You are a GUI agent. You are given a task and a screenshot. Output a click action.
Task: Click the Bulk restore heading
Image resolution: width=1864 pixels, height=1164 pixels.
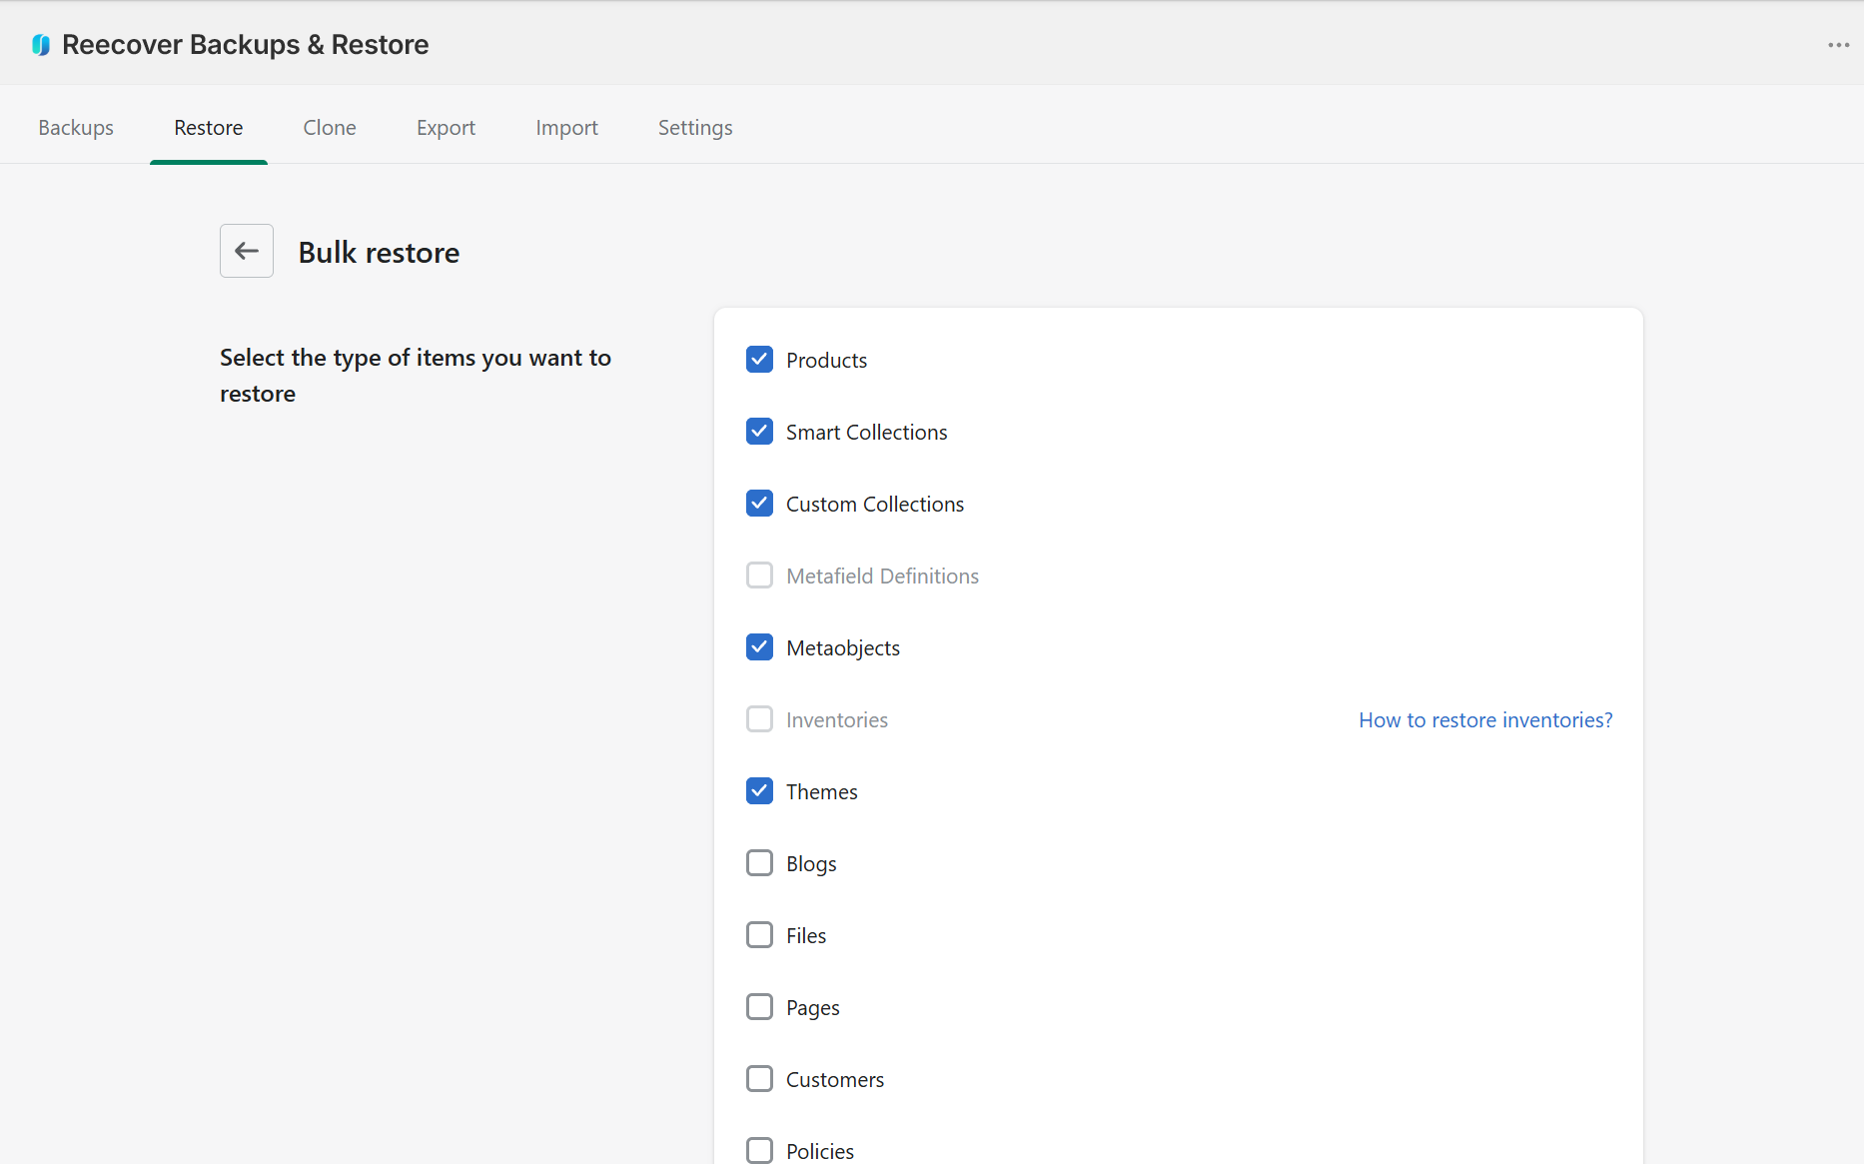click(x=379, y=253)
